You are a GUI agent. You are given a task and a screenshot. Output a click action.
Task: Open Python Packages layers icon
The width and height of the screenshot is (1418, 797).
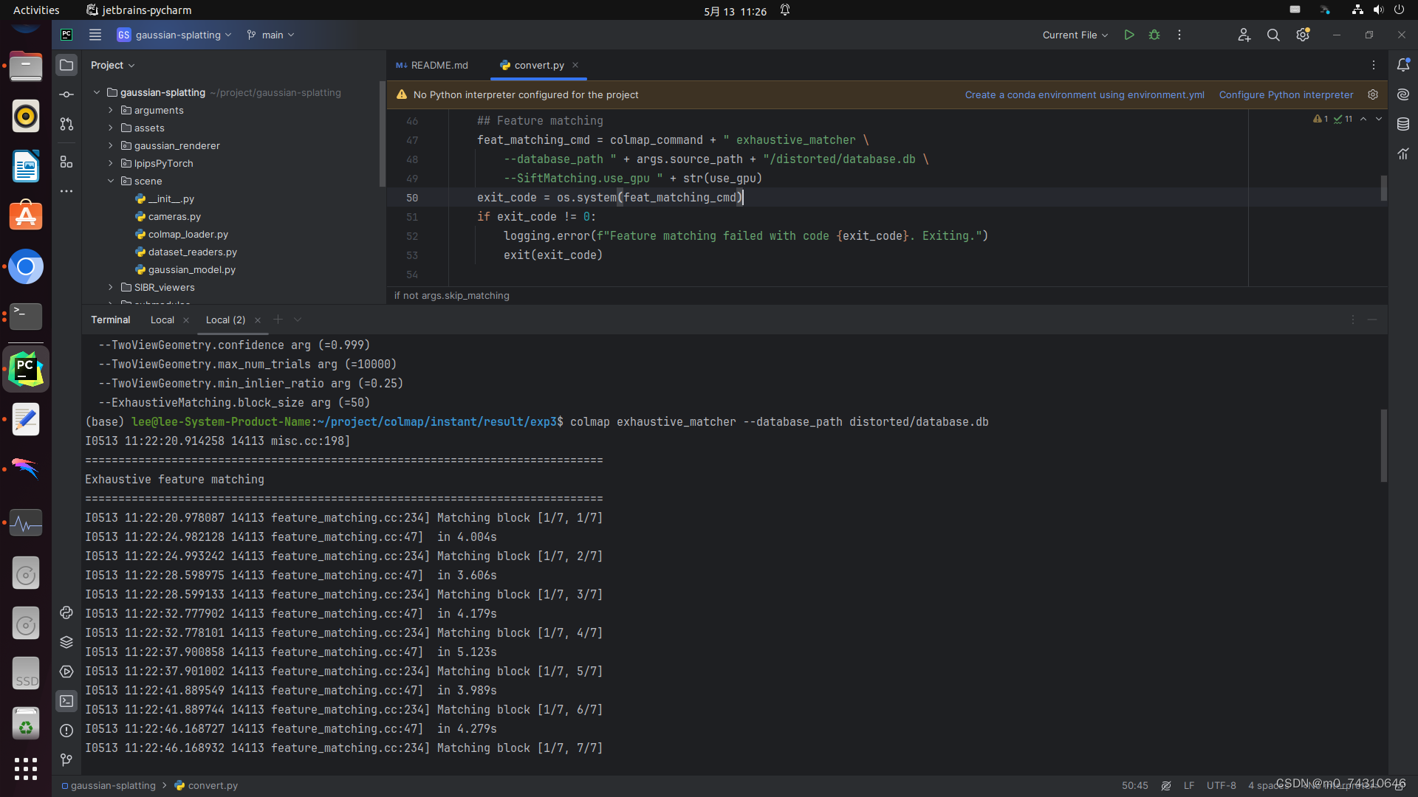point(66,642)
